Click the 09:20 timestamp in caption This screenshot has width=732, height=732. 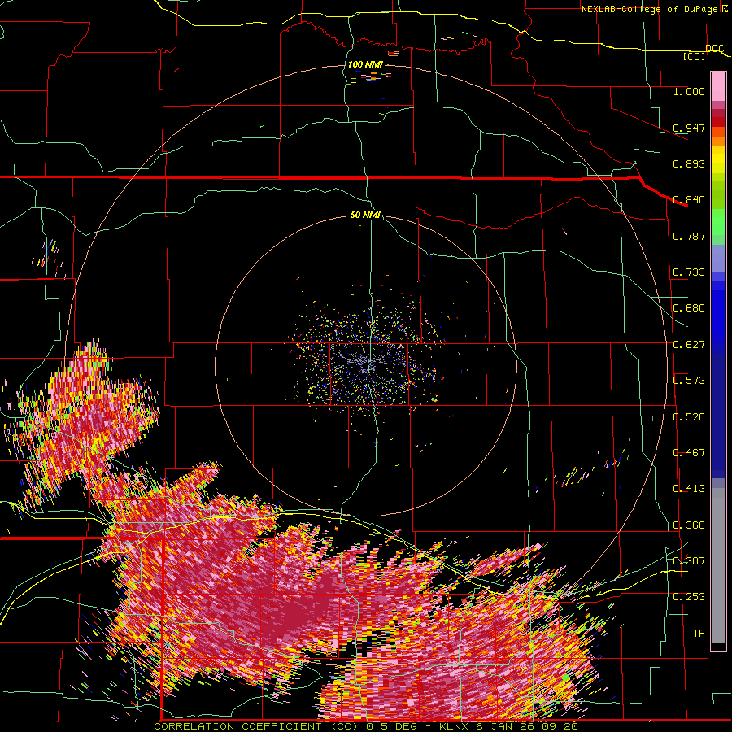pos(559,726)
